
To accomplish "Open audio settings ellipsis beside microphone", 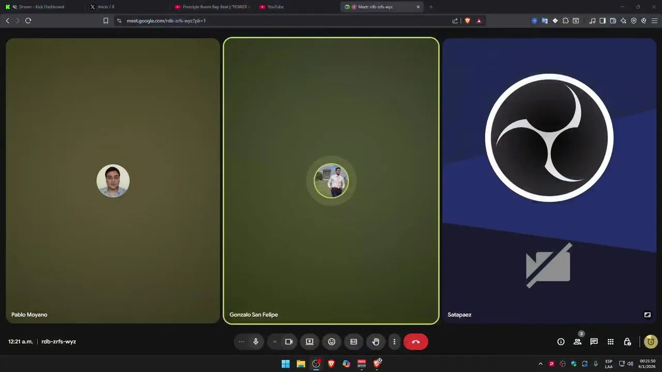I will click(x=242, y=342).
